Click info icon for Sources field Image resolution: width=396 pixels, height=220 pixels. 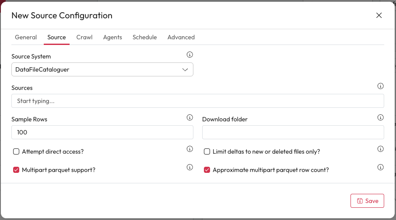[x=380, y=86]
